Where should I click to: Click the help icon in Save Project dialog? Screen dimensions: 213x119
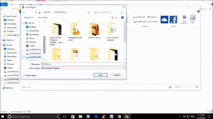tap(122, 18)
